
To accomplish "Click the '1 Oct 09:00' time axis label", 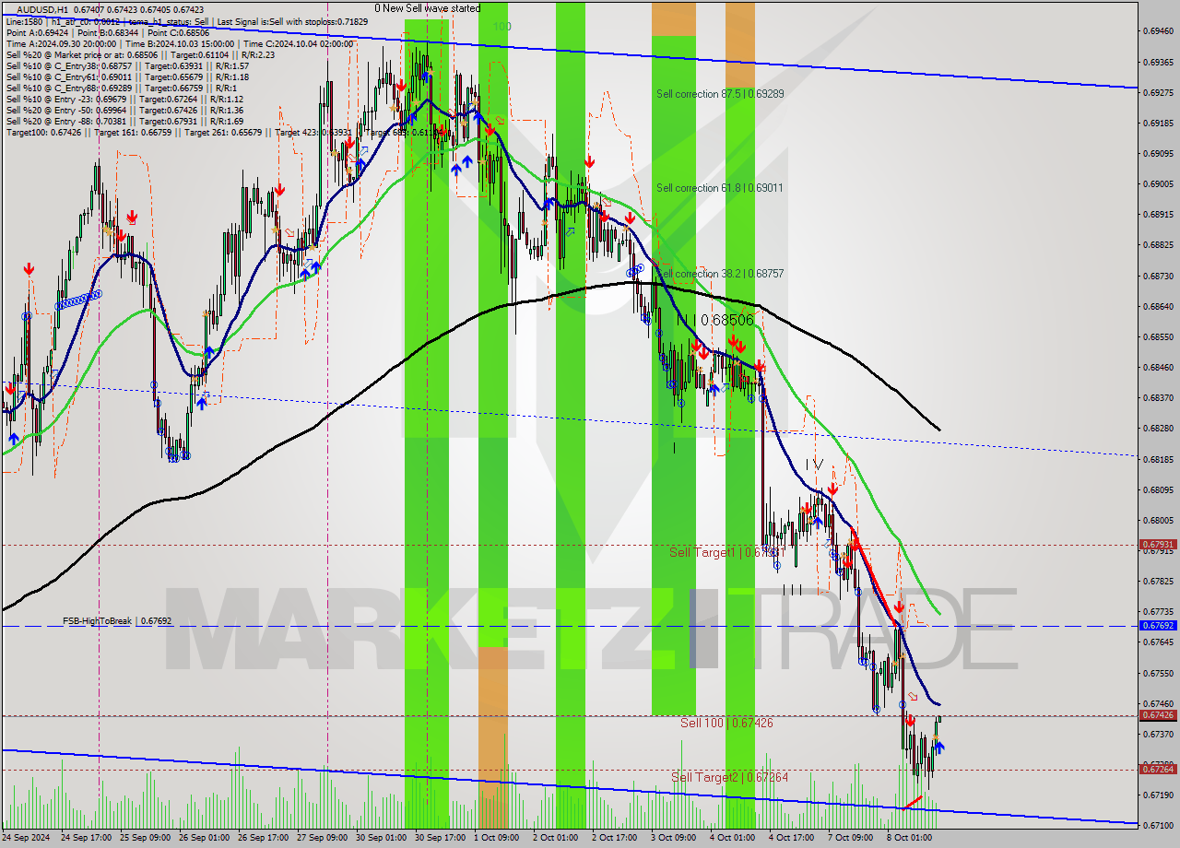I will (x=498, y=838).
